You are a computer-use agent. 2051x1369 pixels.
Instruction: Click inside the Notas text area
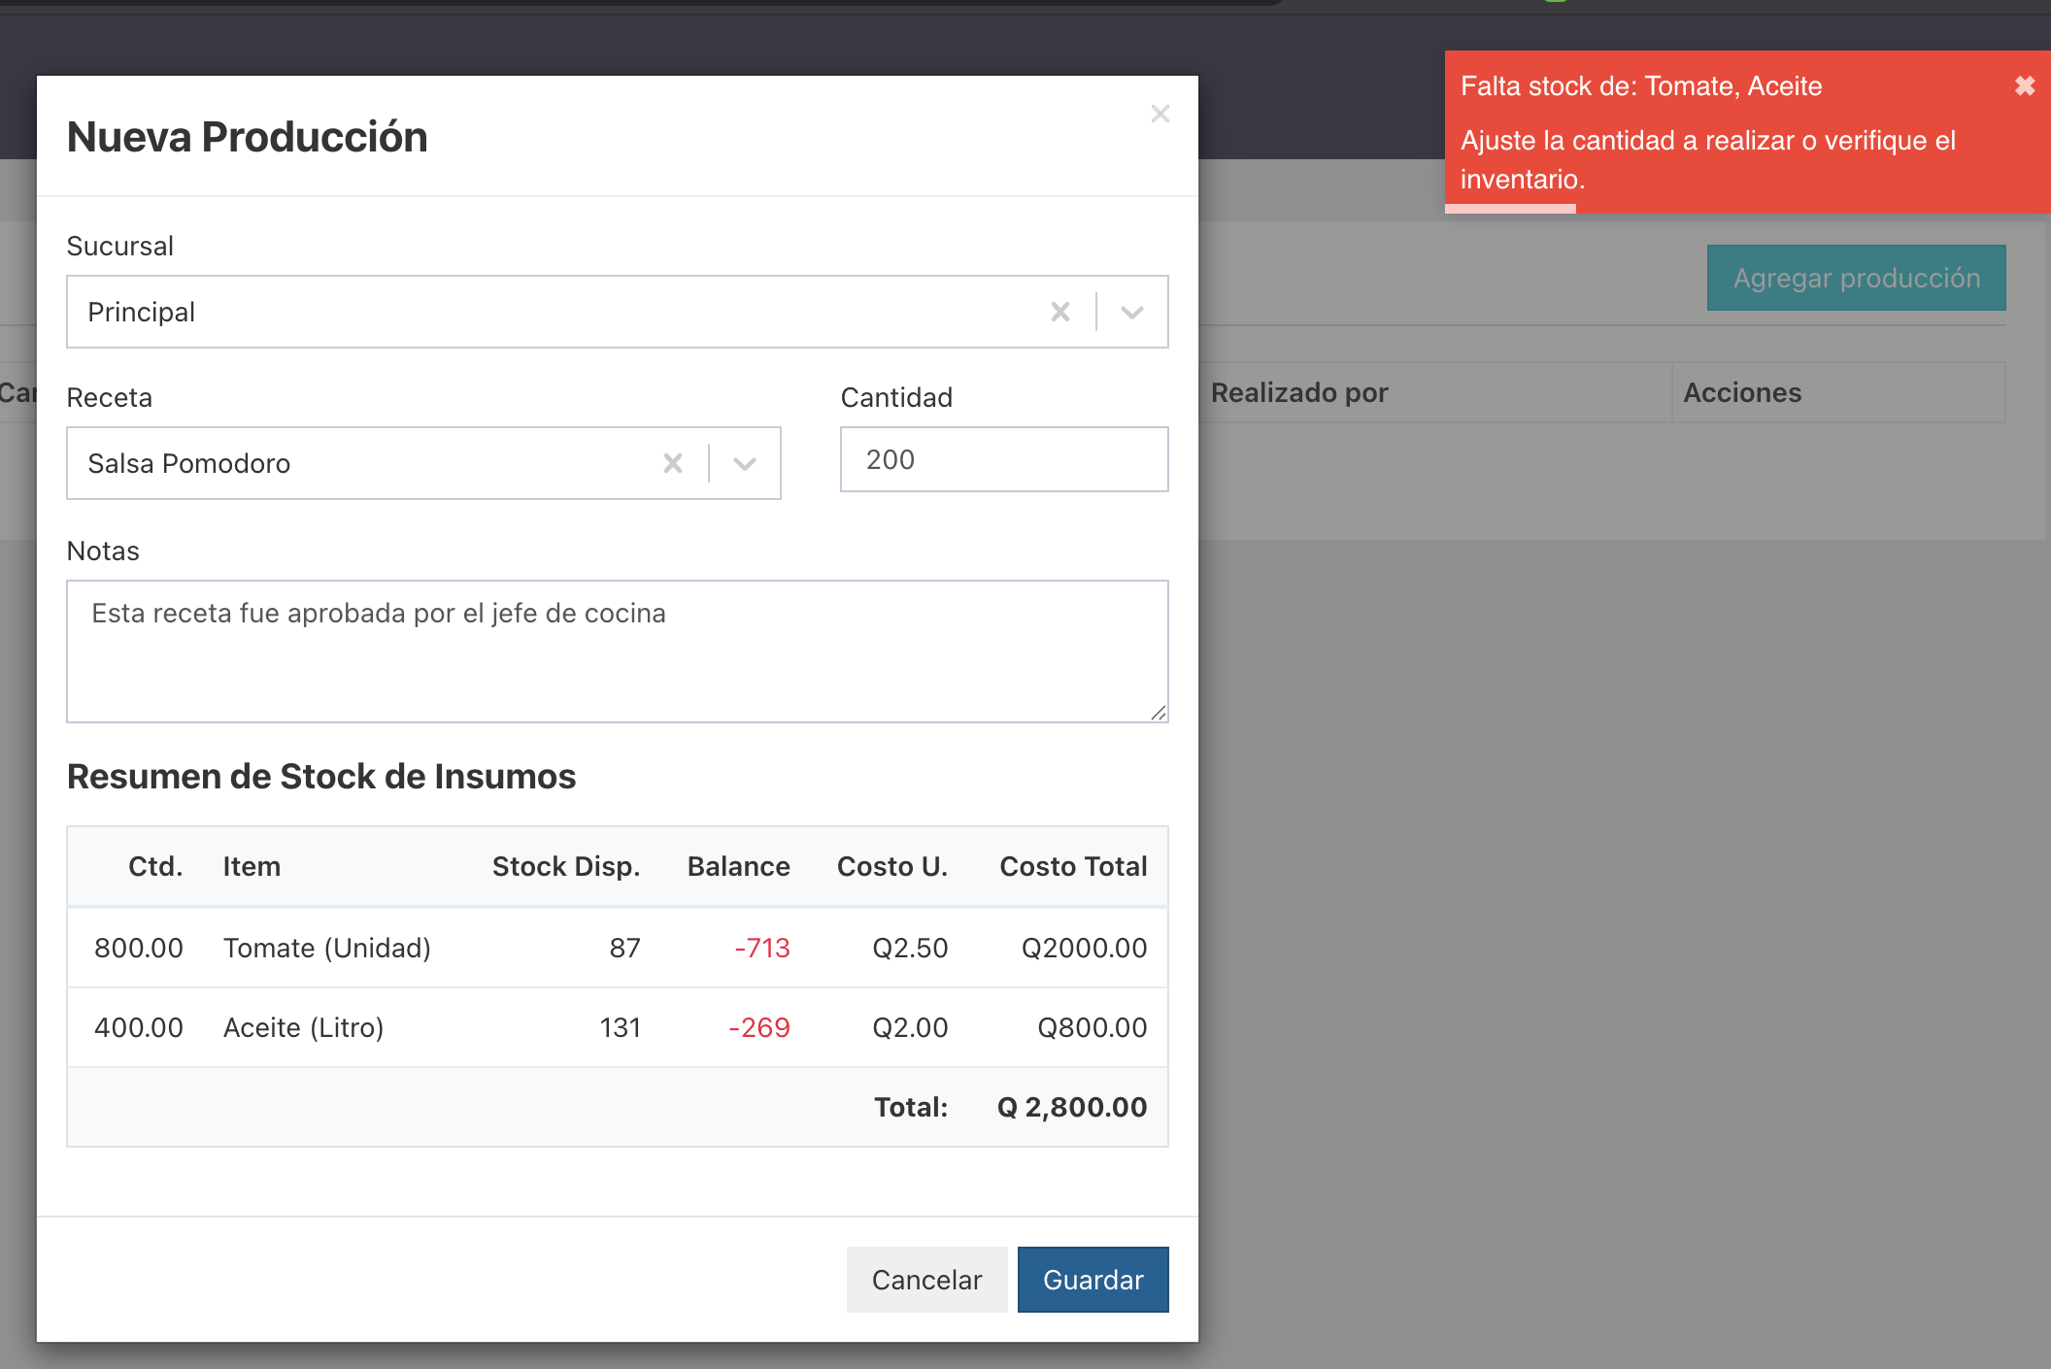[x=618, y=651]
